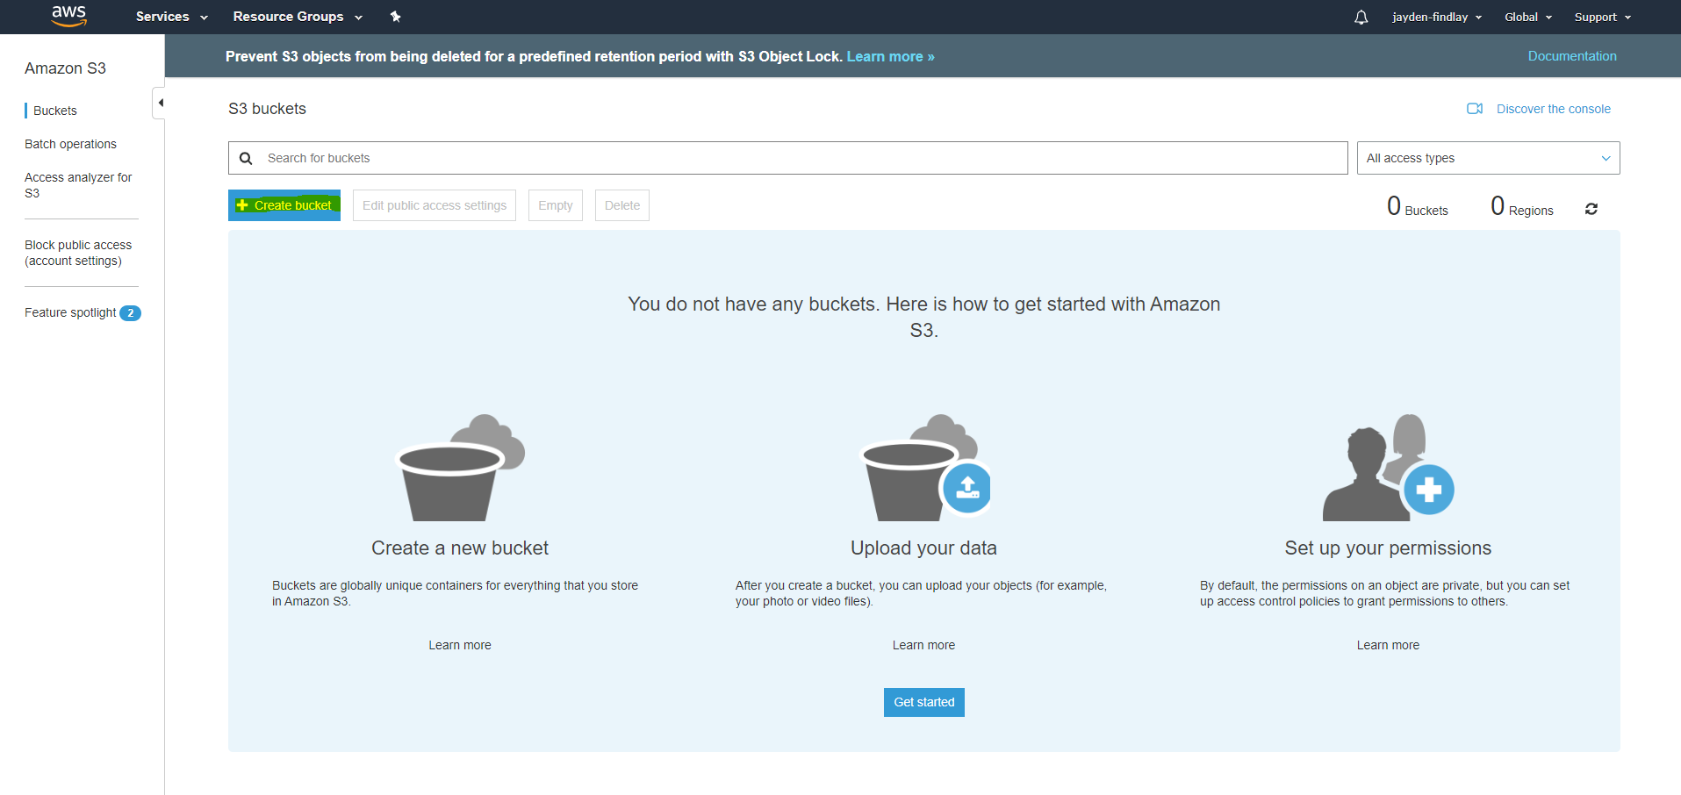1681x795 pixels.
Task: Collapse the sidebar using the arrow chevron
Action: pyautogui.click(x=161, y=103)
